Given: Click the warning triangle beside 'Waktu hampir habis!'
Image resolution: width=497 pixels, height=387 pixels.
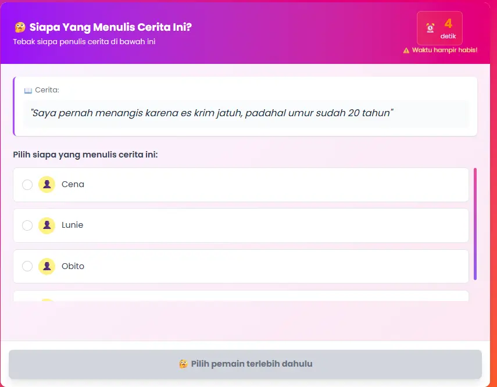Looking at the screenshot, I should point(406,51).
